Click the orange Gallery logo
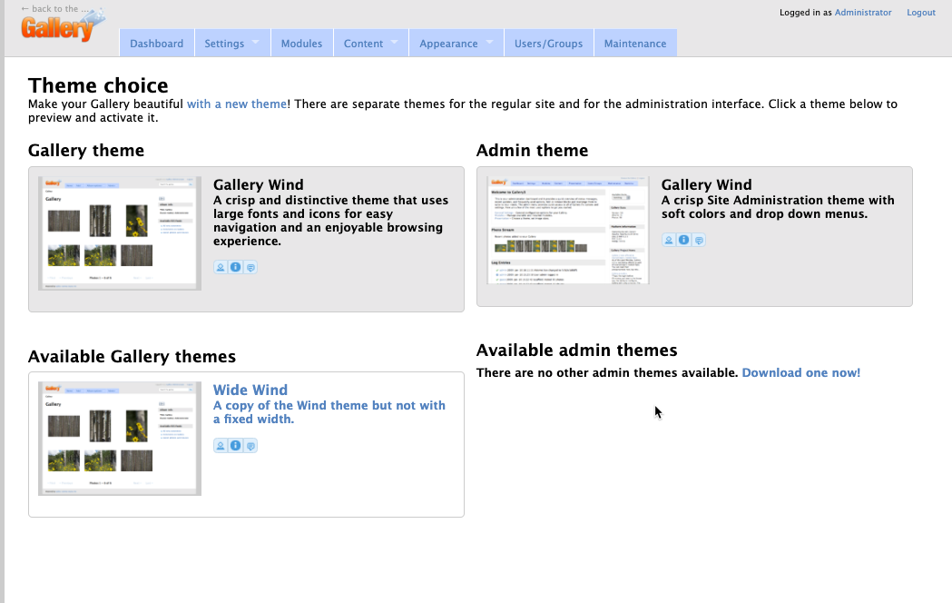The width and height of the screenshot is (952, 603). [62, 26]
